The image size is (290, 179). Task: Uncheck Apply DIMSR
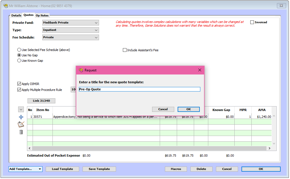[x=19, y=84]
